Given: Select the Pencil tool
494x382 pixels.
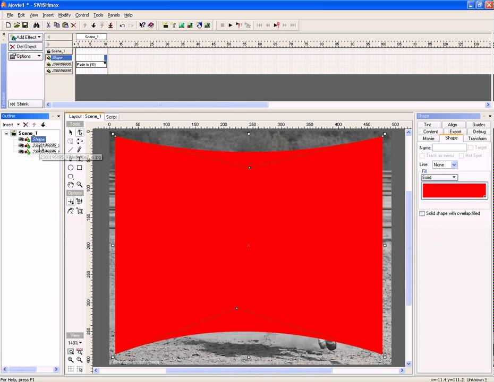Looking at the screenshot, I should click(x=80, y=150).
